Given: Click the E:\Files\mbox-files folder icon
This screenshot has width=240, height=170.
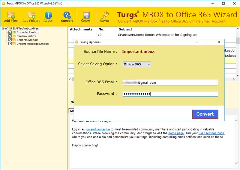Looking at the screenshot, I should 10,28.
